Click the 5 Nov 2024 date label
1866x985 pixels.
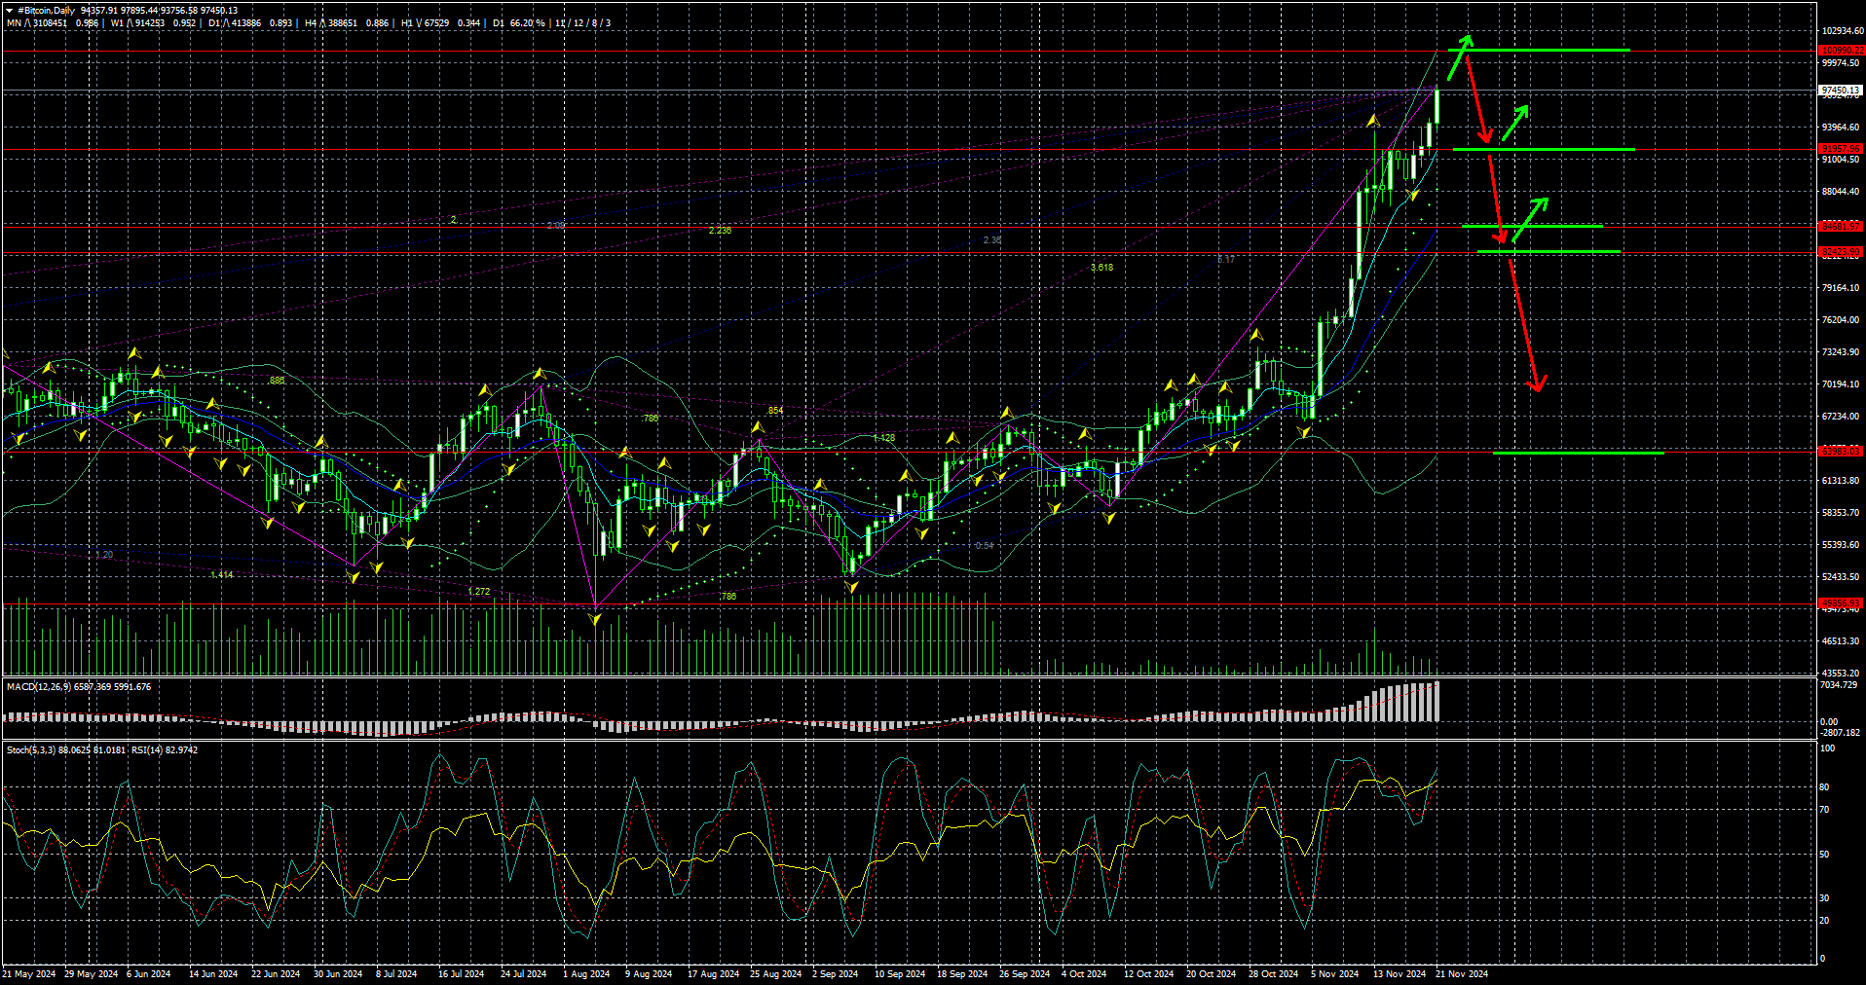[x=1335, y=974]
